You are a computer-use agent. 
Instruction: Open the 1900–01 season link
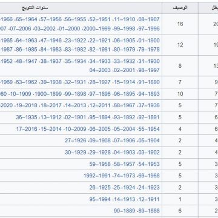click(x=150, y=41)
